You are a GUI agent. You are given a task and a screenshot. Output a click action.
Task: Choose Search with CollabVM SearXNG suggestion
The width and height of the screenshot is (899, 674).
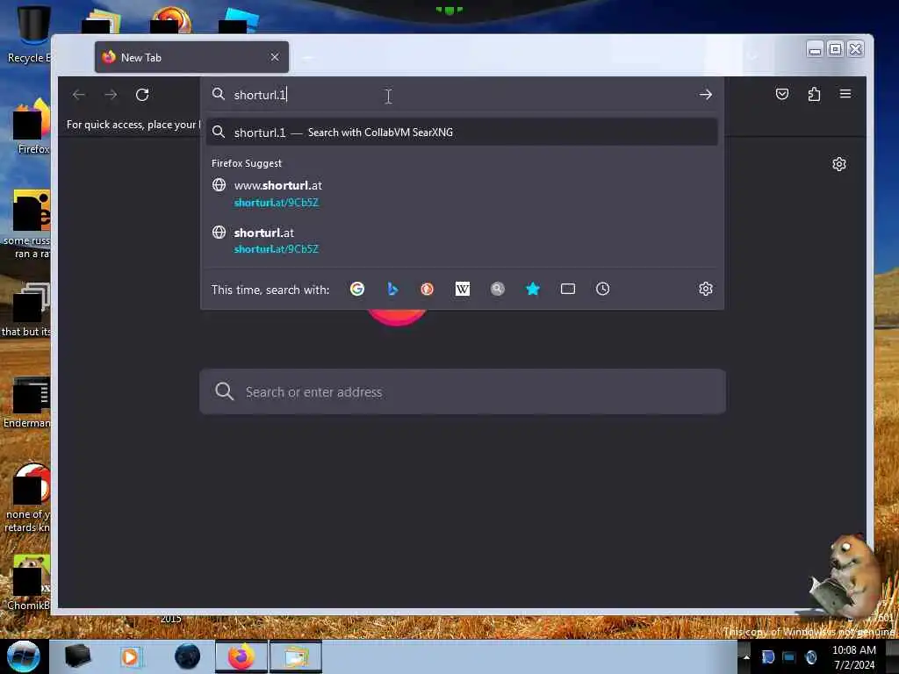click(x=462, y=133)
